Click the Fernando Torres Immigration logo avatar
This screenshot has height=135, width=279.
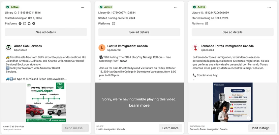click(195, 48)
